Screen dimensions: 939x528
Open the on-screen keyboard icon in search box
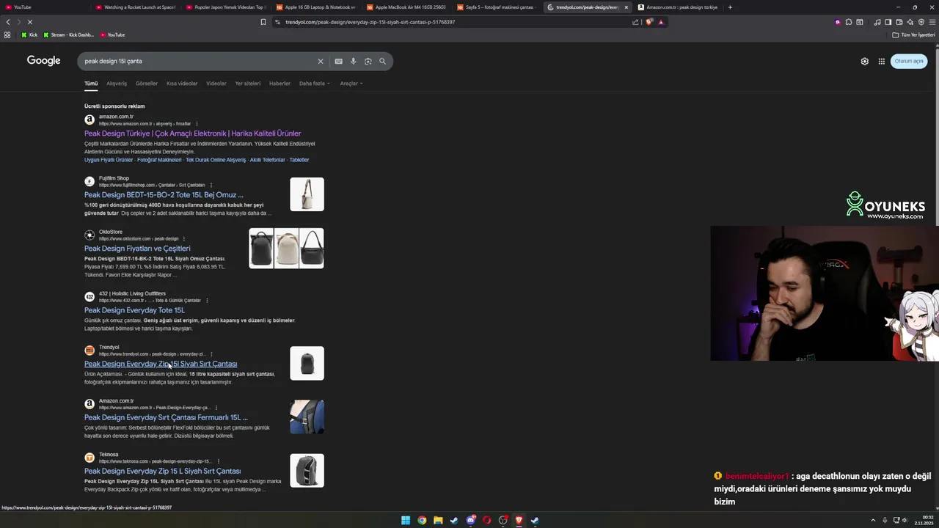338,62
